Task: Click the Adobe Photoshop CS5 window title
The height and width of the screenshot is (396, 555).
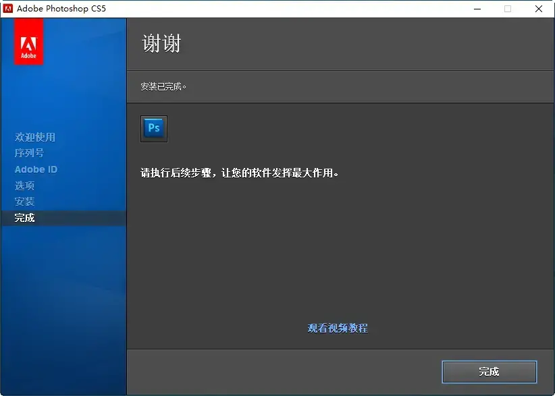Action: (x=61, y=9)
